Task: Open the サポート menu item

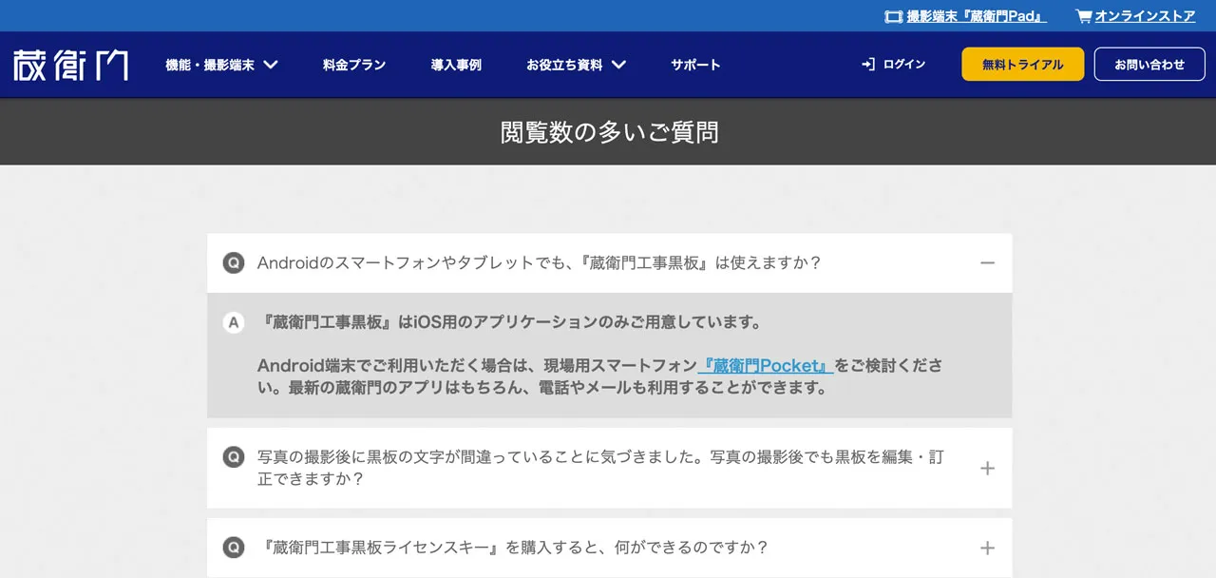Action: [x=695, y=65]
